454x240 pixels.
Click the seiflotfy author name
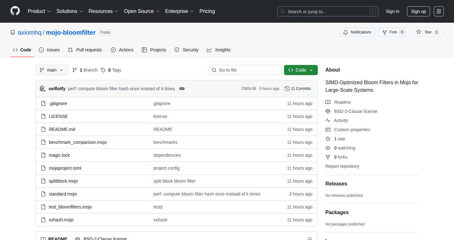click(57, 89)
